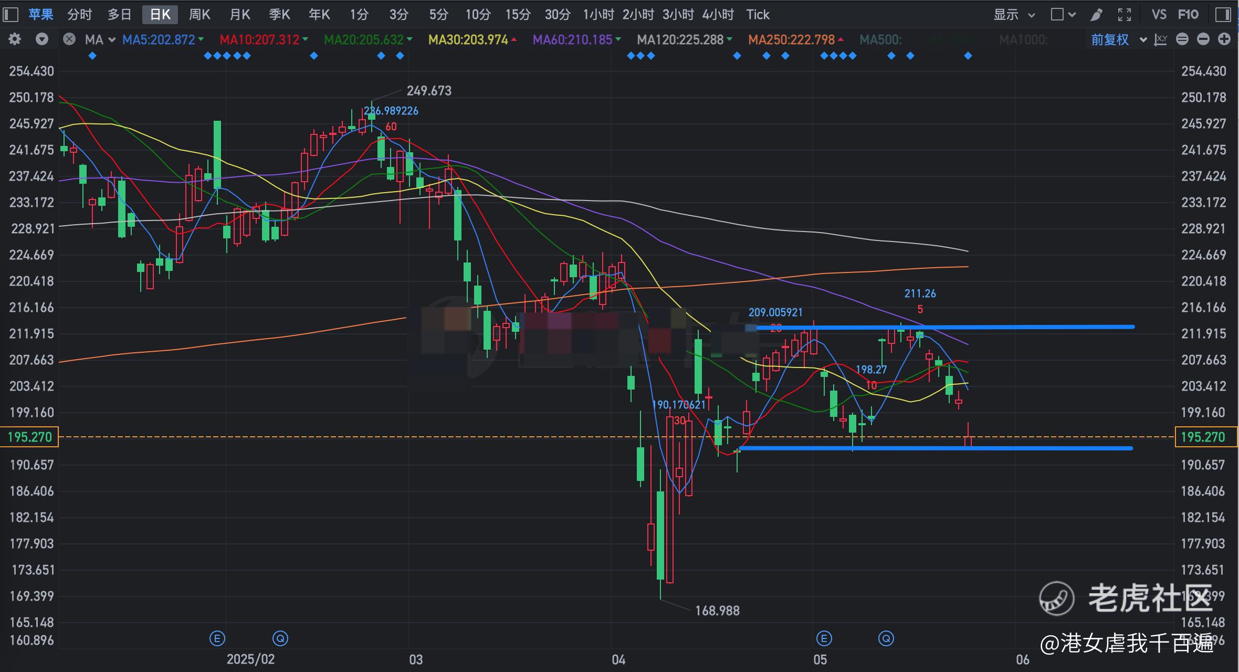Select the drawing brush tool
Screen dimensions: 1239x672
coord(1096,15)
